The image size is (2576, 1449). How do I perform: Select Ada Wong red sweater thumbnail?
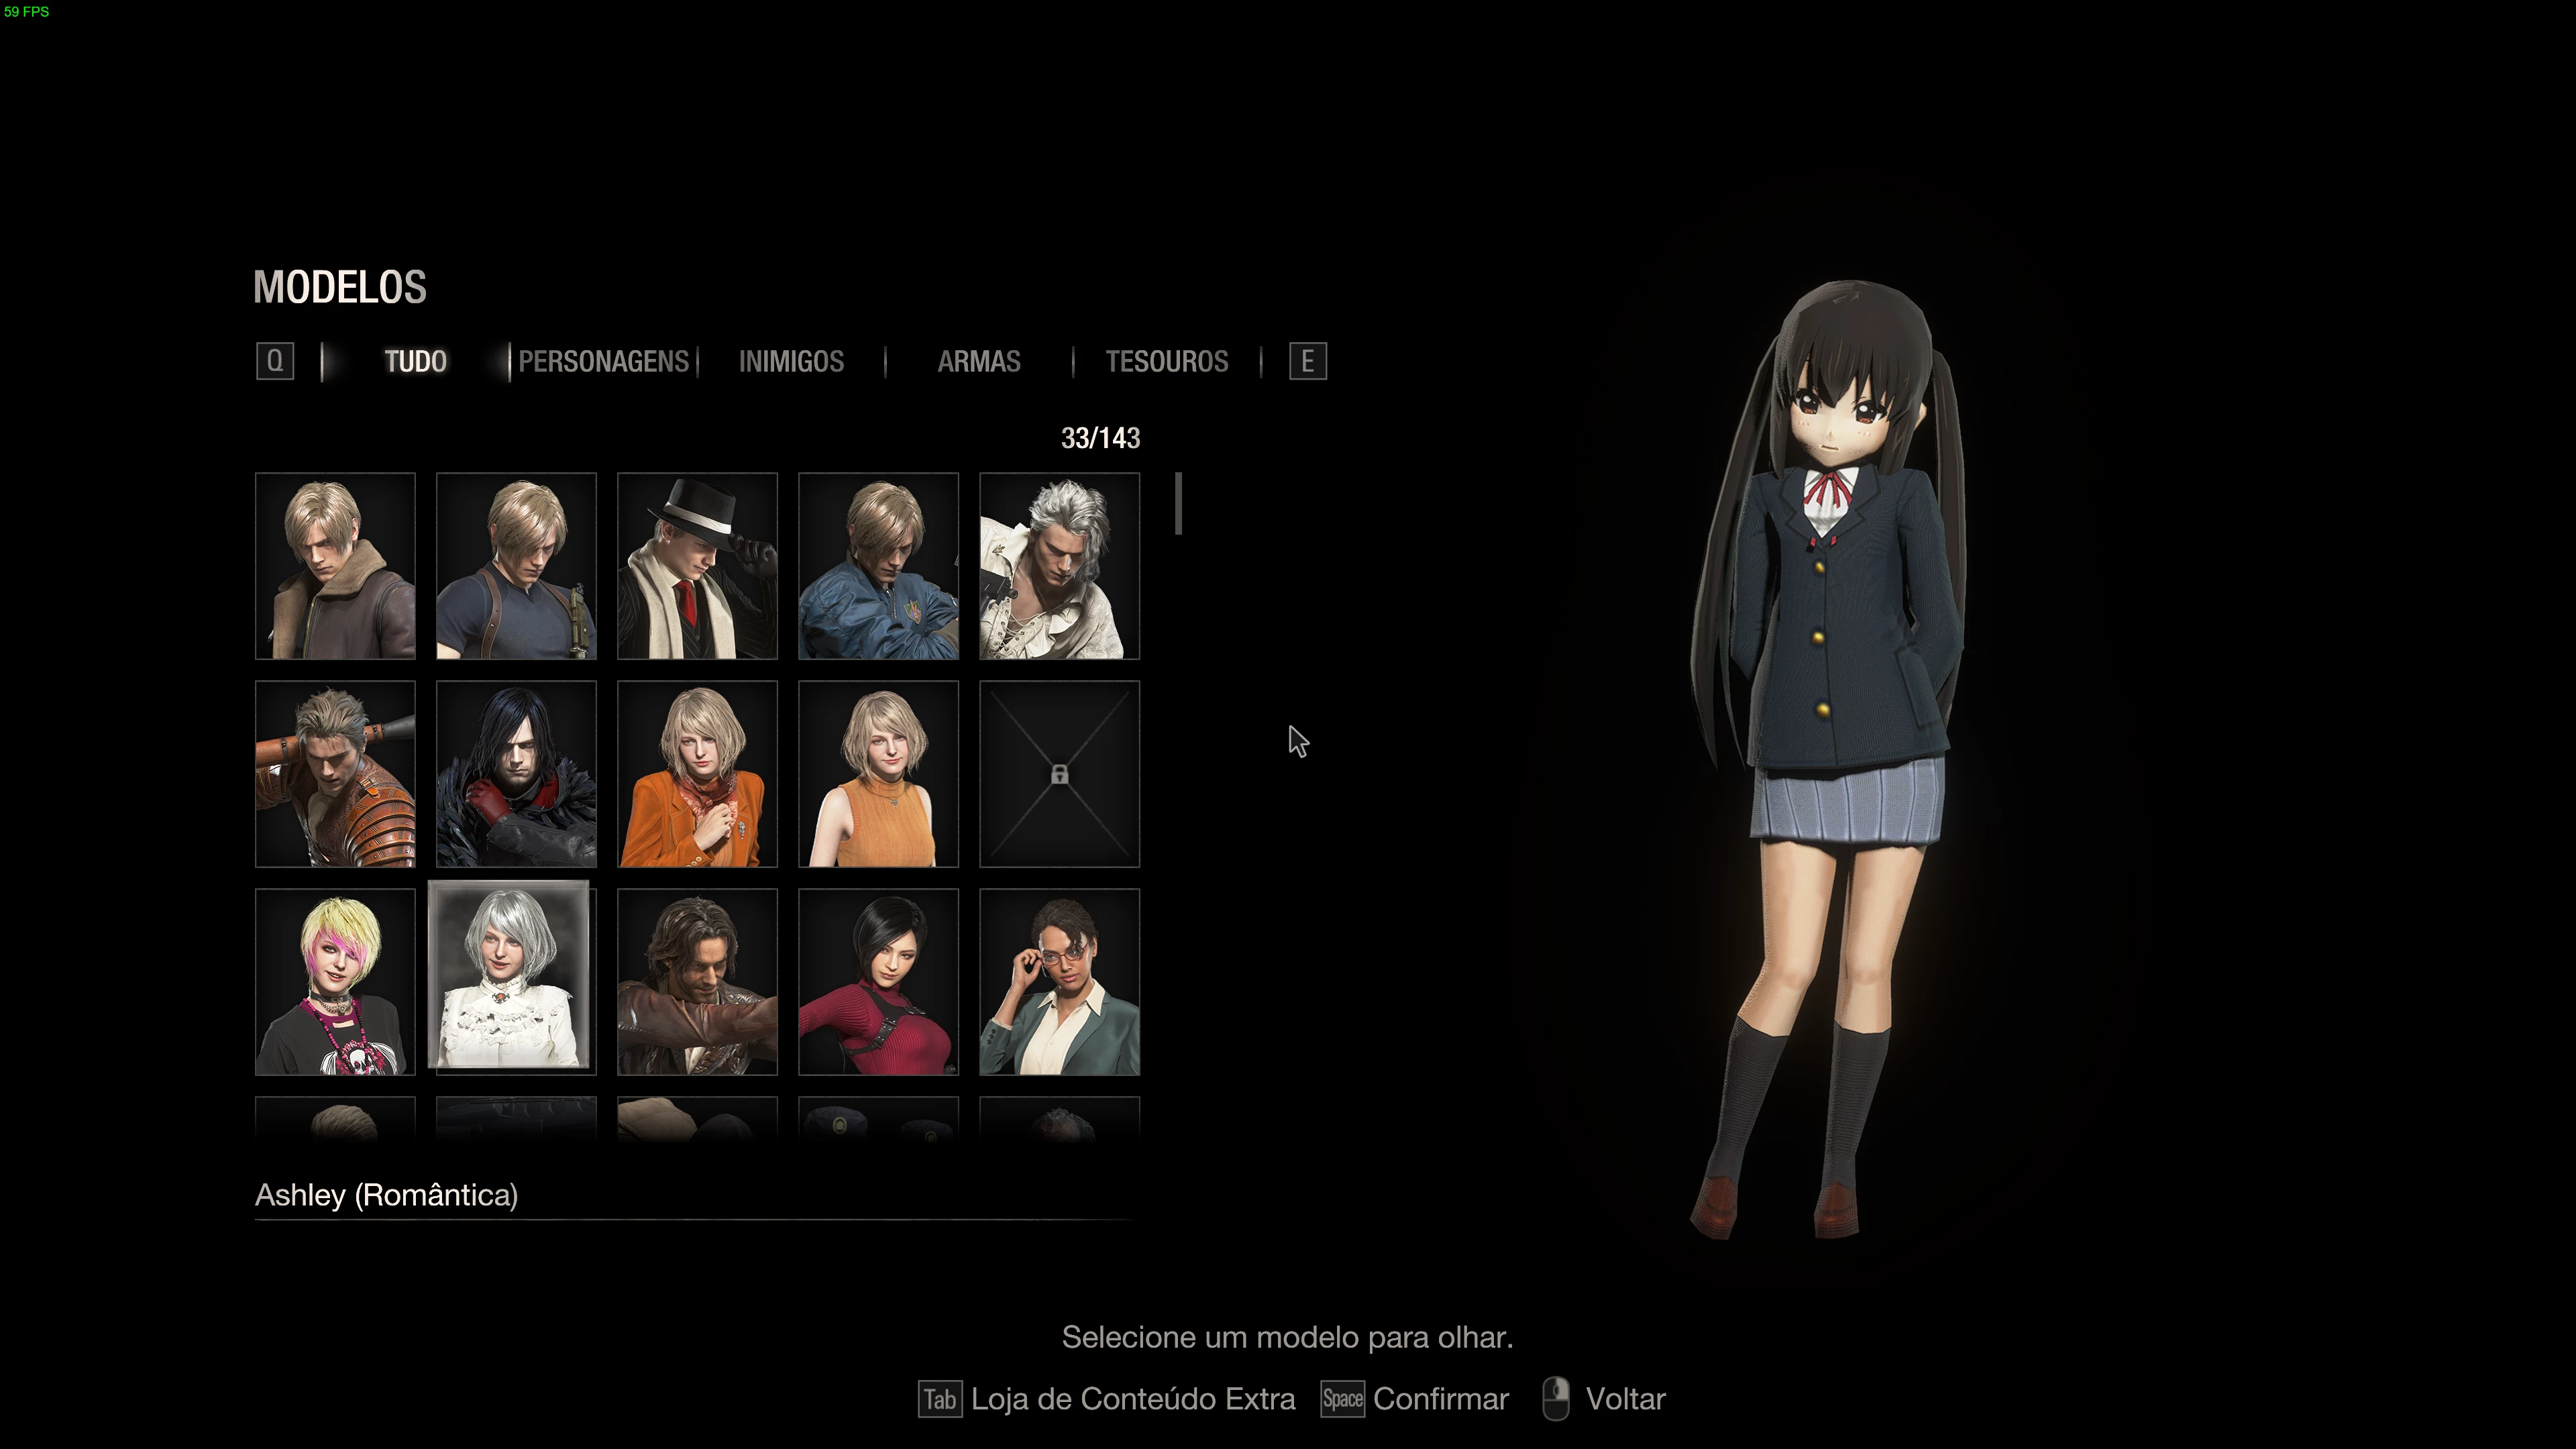[x=878, y=982]
